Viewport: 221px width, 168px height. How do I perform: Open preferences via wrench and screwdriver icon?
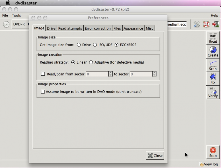click(x=197, y=24)
